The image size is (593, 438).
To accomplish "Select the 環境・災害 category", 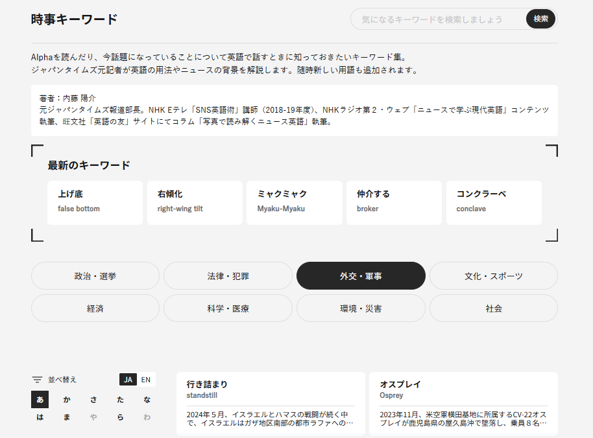I will [x=361, y=308].
